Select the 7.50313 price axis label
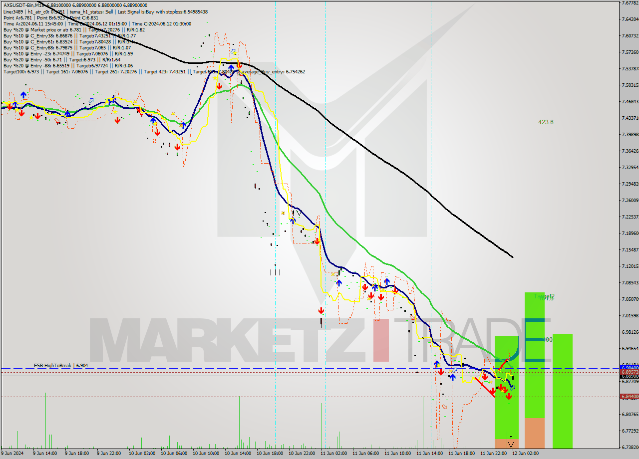Viewport: 639px width, 459px height. point(630,85)
